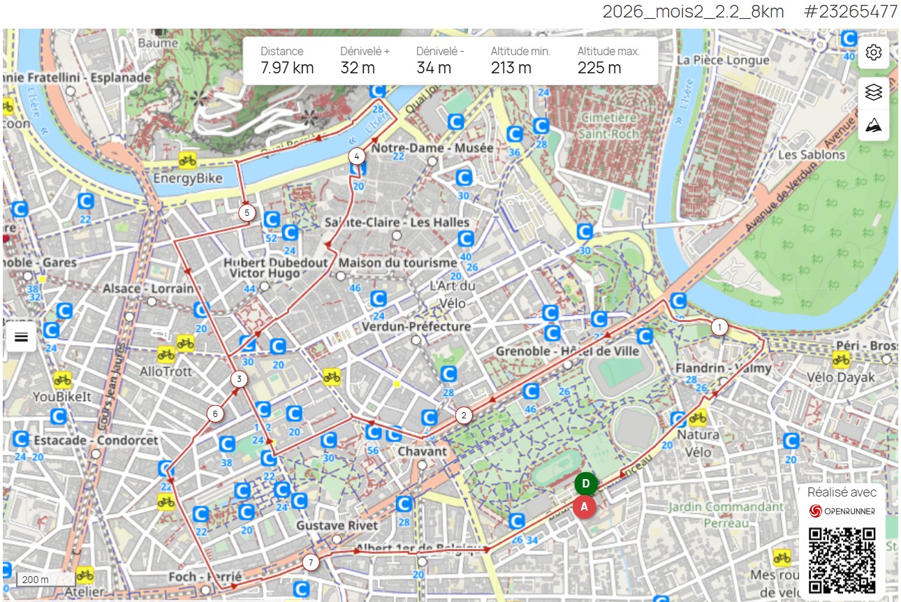Click the route ID #23265477

click(x=847, y=11)
